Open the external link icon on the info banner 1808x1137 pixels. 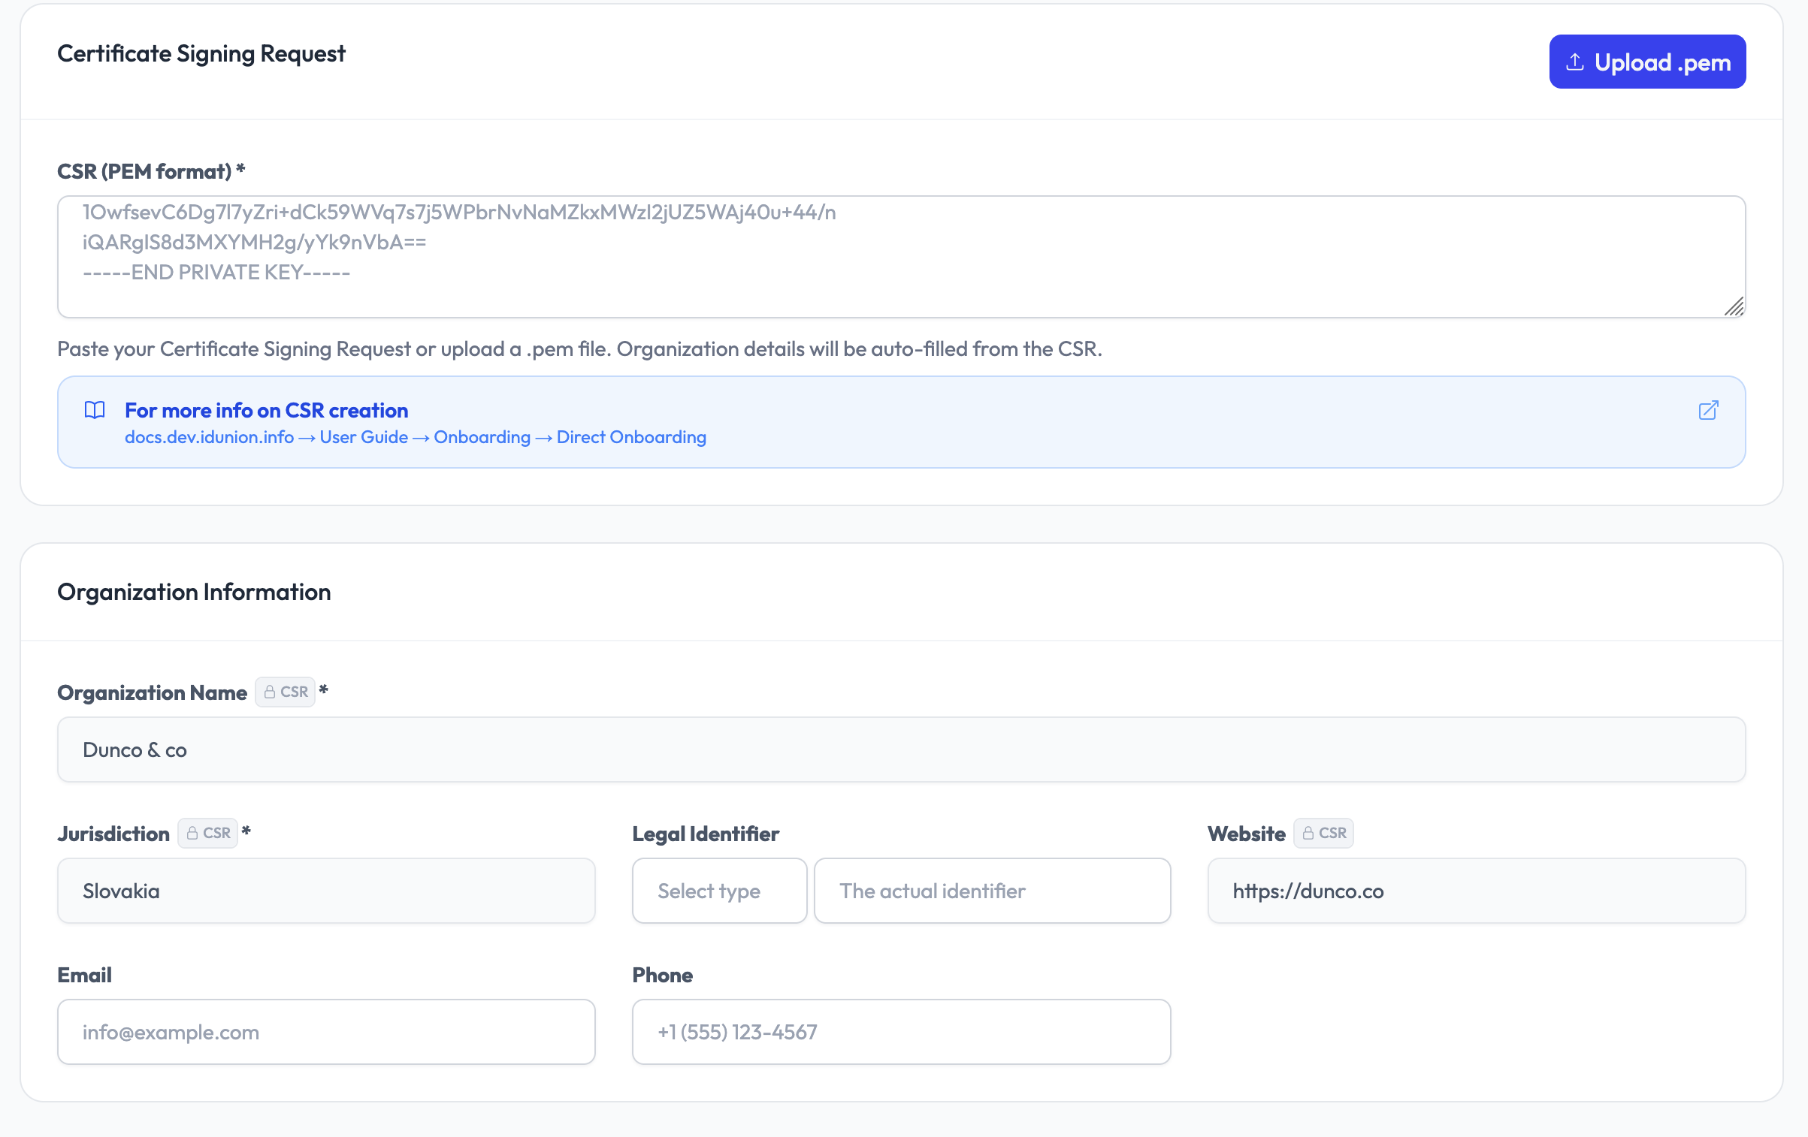pos(1709,411)
